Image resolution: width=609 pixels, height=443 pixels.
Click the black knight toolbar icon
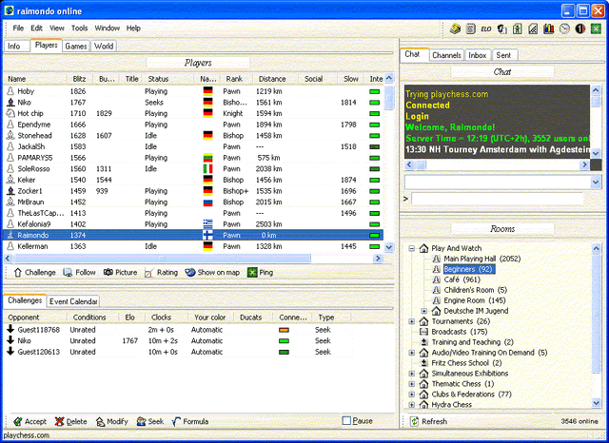pos(501,29)
